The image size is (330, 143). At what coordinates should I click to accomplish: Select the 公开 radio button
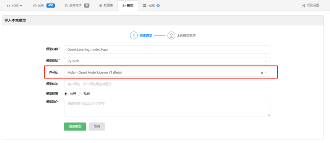click(x=66, y=94)
